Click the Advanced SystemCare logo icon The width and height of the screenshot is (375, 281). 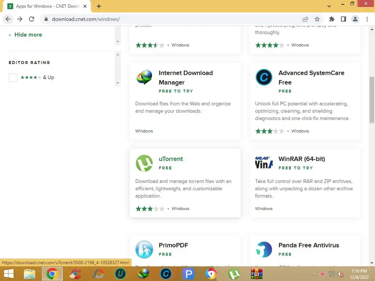click(x=264, y=77)
